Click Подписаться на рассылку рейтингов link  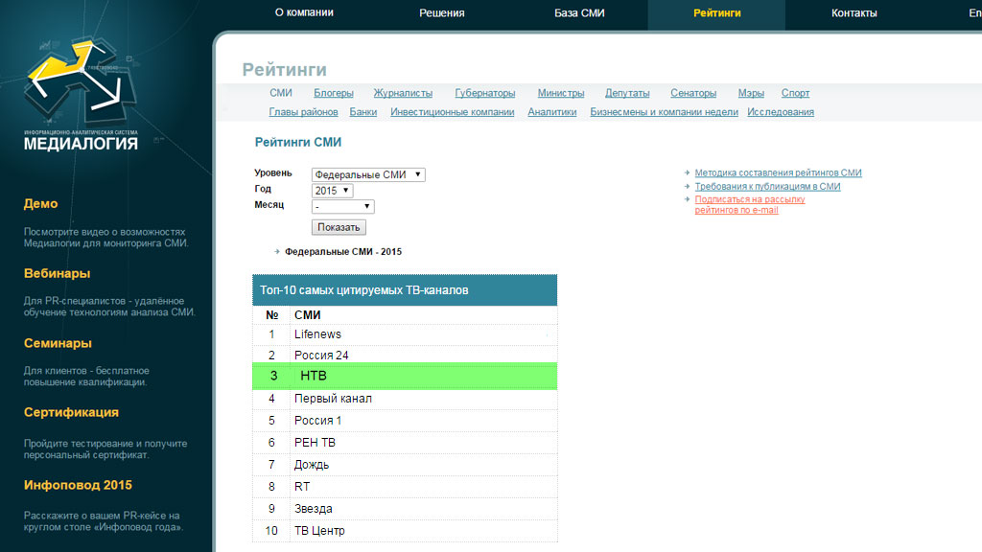tap(750, 205)
